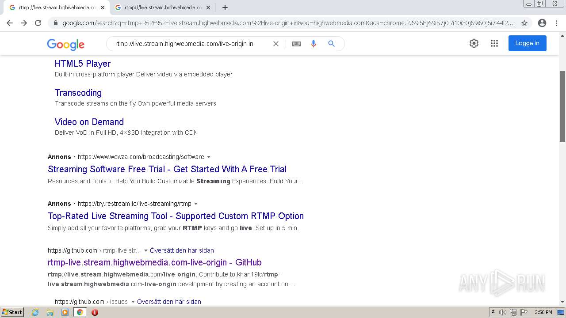
Task: Launch Internet Explorer from the taskbar
Action: 35,312
